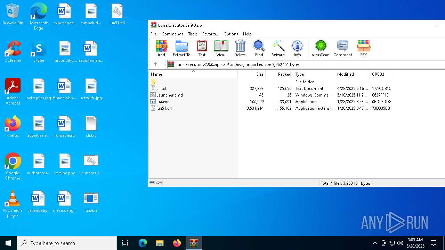
Task: Click the View toolbar icon
Action: (x=221, y=48)
